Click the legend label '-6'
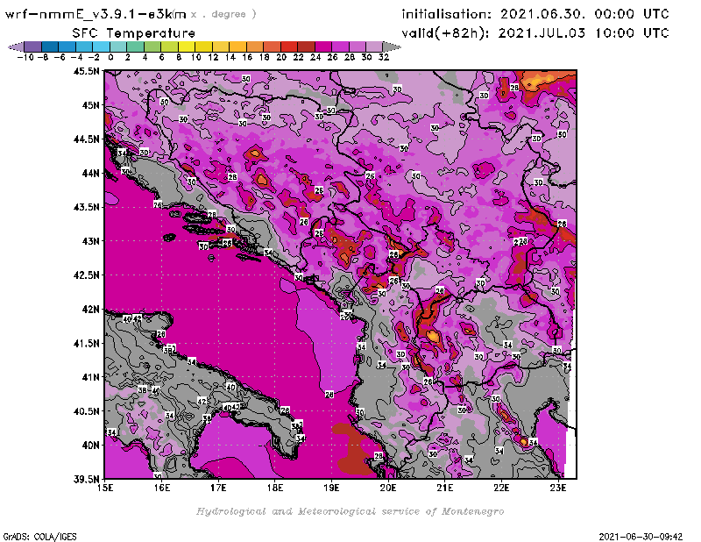Image resolution: width=701 pixels, height=542 pixels. (x=60, y=57)
